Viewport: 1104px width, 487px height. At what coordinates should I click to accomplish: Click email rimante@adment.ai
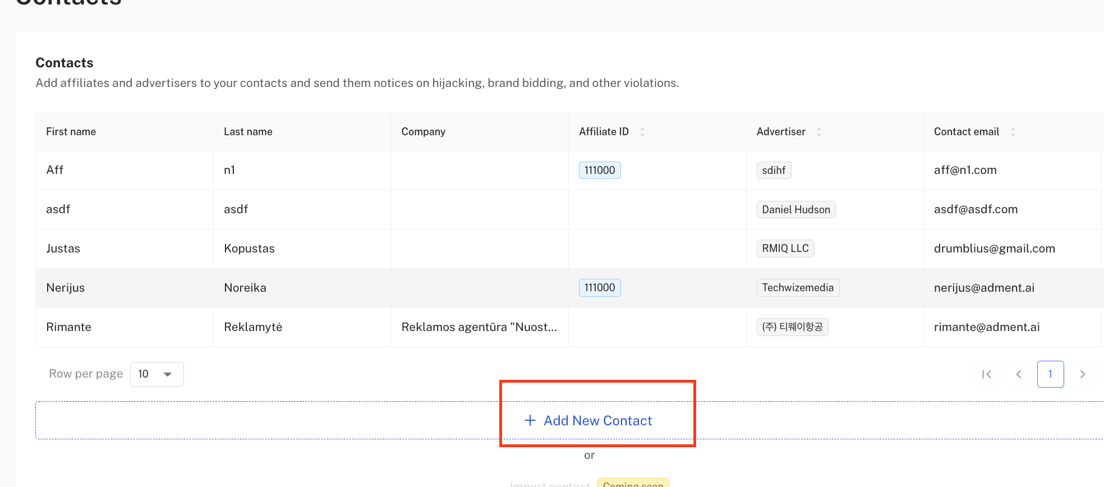[987, 327]
